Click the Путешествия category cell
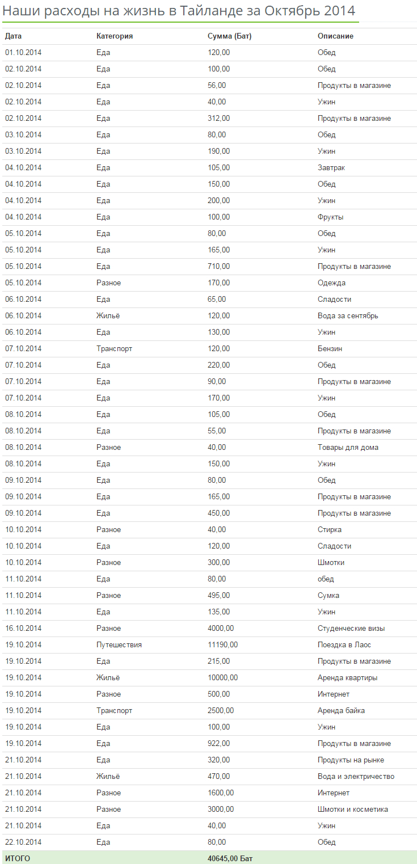Viewport: 417px width, 864px height. (x=119, y=644)
